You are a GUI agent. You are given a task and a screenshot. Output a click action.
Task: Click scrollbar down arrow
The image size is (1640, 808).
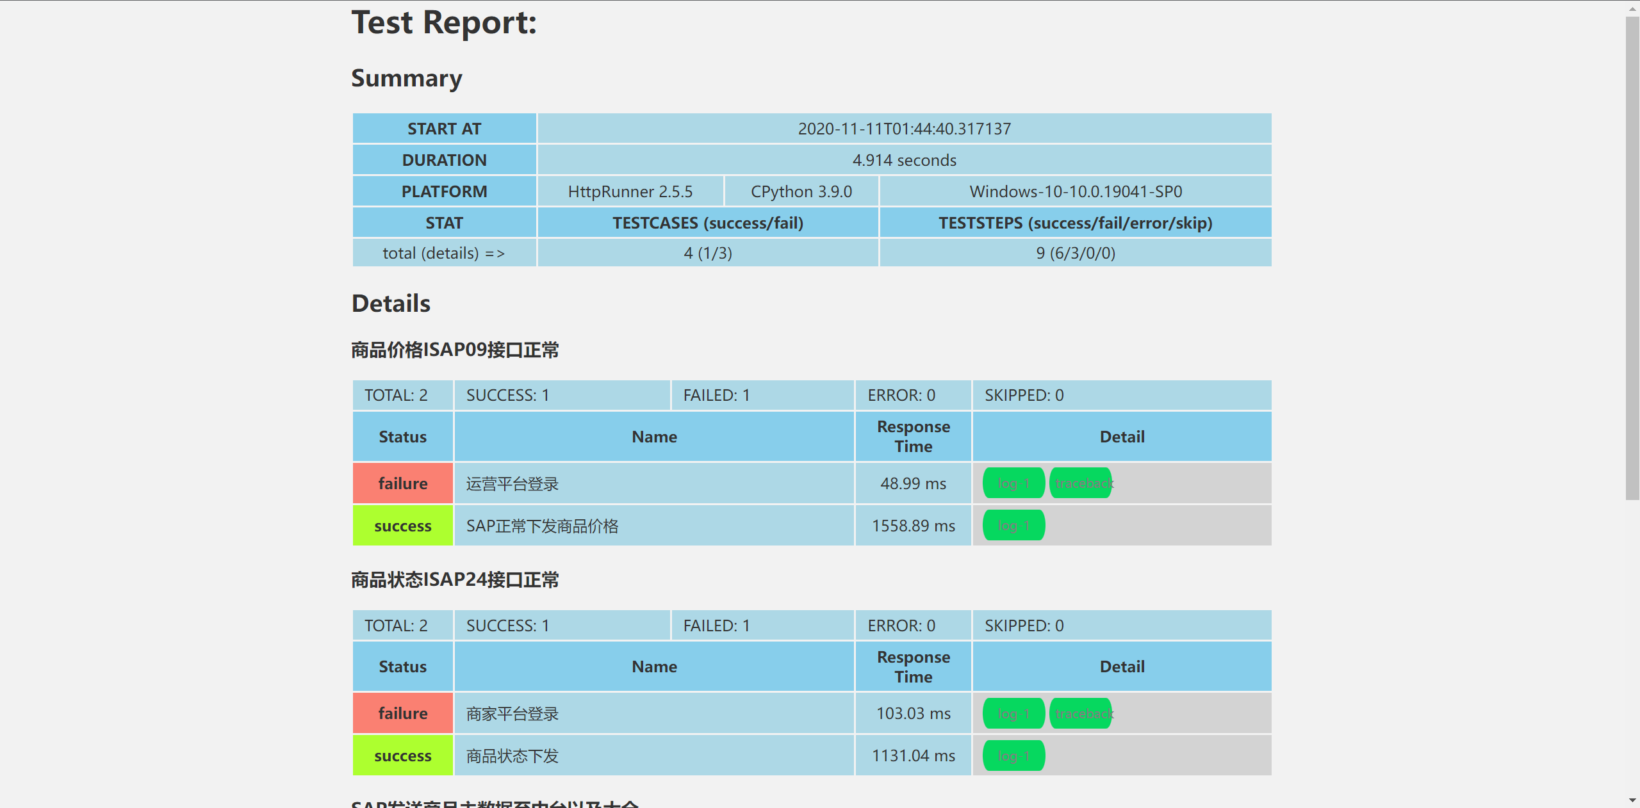[x=1632, y=800]
